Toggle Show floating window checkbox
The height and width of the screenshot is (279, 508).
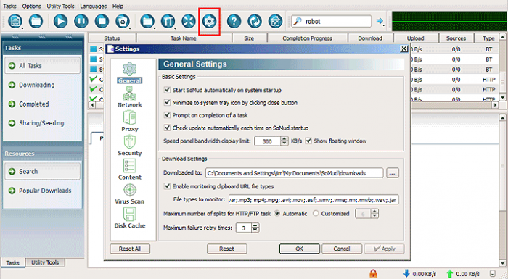[x=308, y=141]
